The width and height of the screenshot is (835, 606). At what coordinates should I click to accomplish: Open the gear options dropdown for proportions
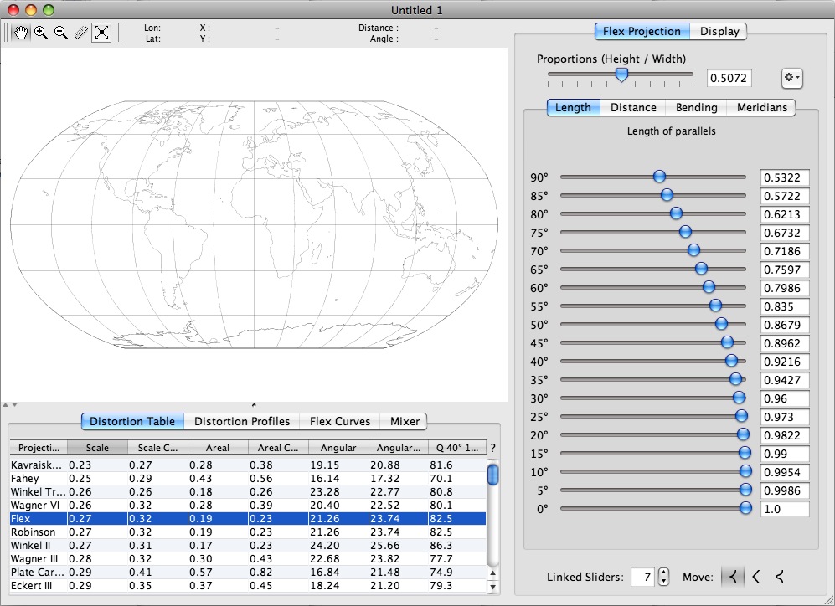pos(791,78)
